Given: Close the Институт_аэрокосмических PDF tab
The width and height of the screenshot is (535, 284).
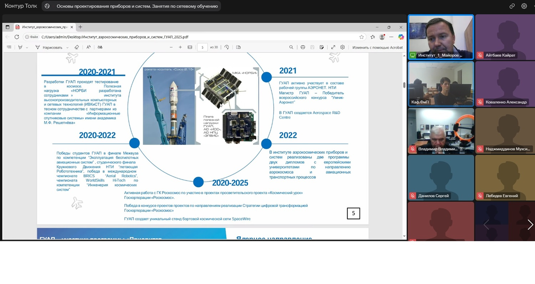Looking at the screenshot, I should 71,27.
